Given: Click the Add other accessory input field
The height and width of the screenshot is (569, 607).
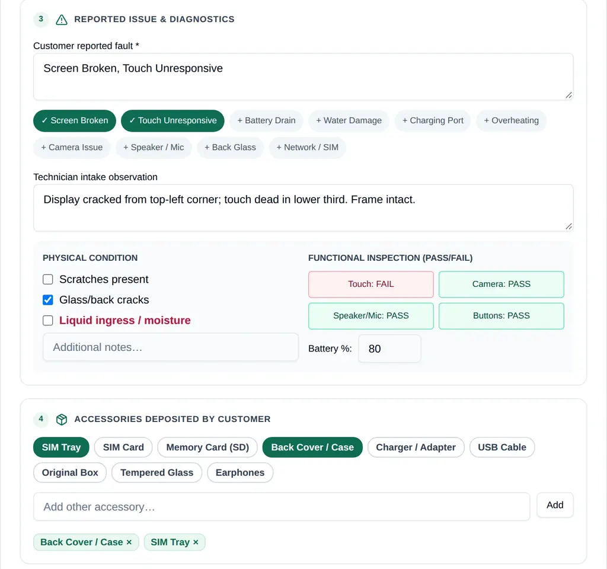Looking at the screenshot, I should tap(282, 507).
